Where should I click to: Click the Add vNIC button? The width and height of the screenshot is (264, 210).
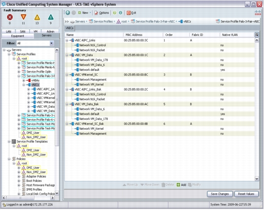(181, 185)
